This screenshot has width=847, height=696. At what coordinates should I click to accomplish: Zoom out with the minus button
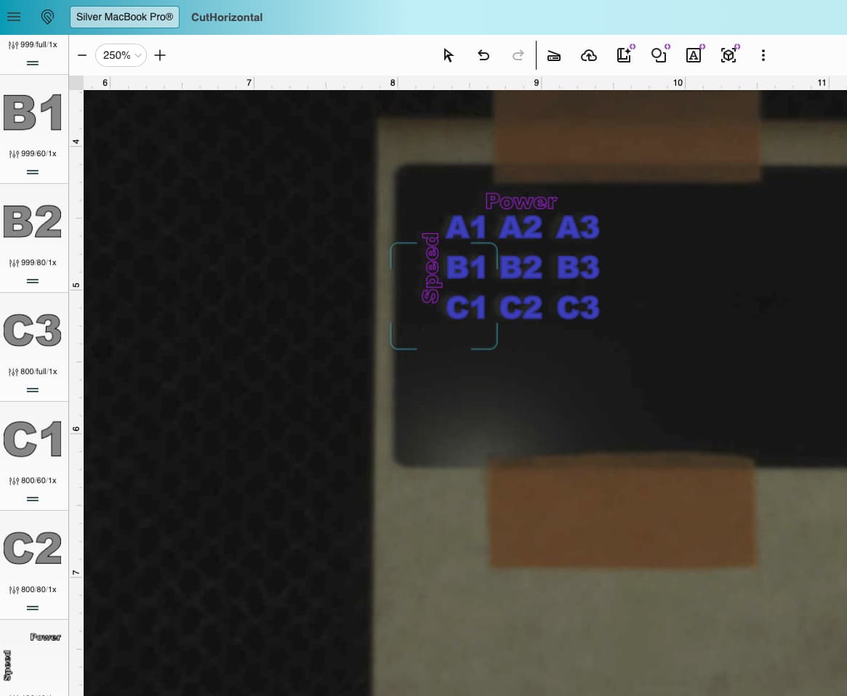point(82,55)
